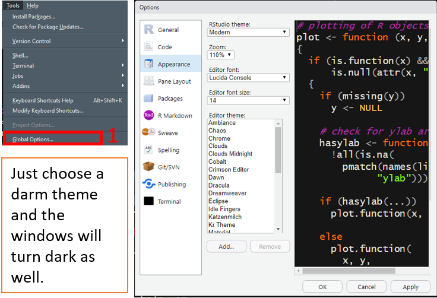Open Pane Layout settings icon
Viewport: 437px width, 298px height.
click(148, 81)
